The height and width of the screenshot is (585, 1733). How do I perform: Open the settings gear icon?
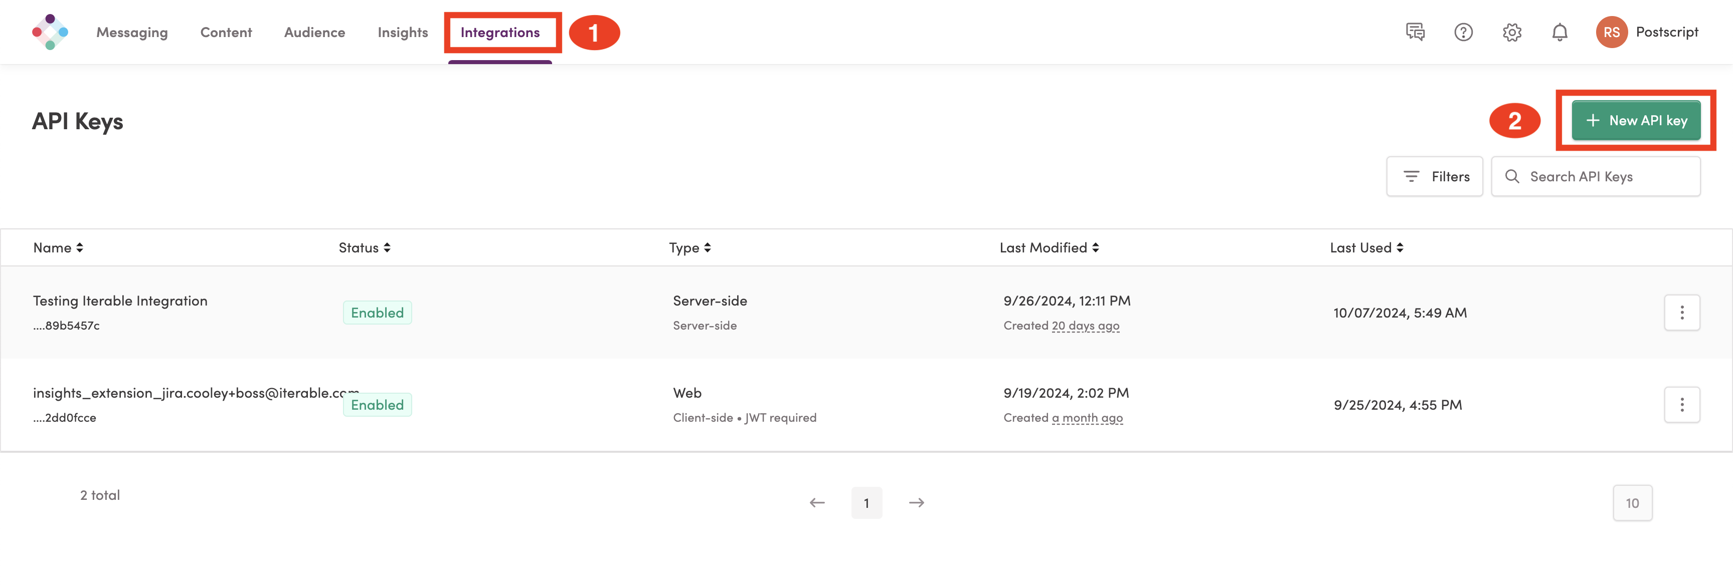click(x=1512, y=32)
